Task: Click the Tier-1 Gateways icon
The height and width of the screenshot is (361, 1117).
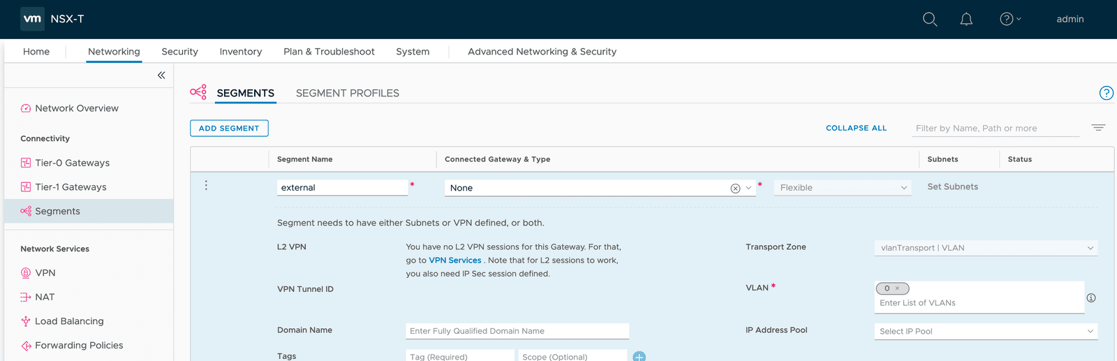Action: coord(26,187)
